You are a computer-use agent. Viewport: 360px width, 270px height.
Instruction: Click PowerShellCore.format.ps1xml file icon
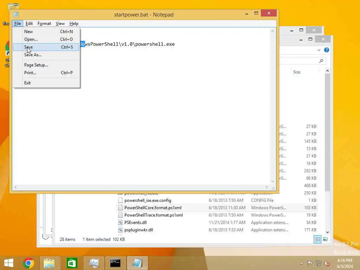click(x=120, y=207)
